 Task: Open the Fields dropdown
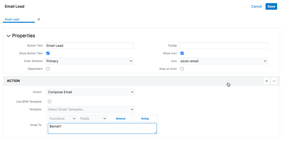pos(93,119)
